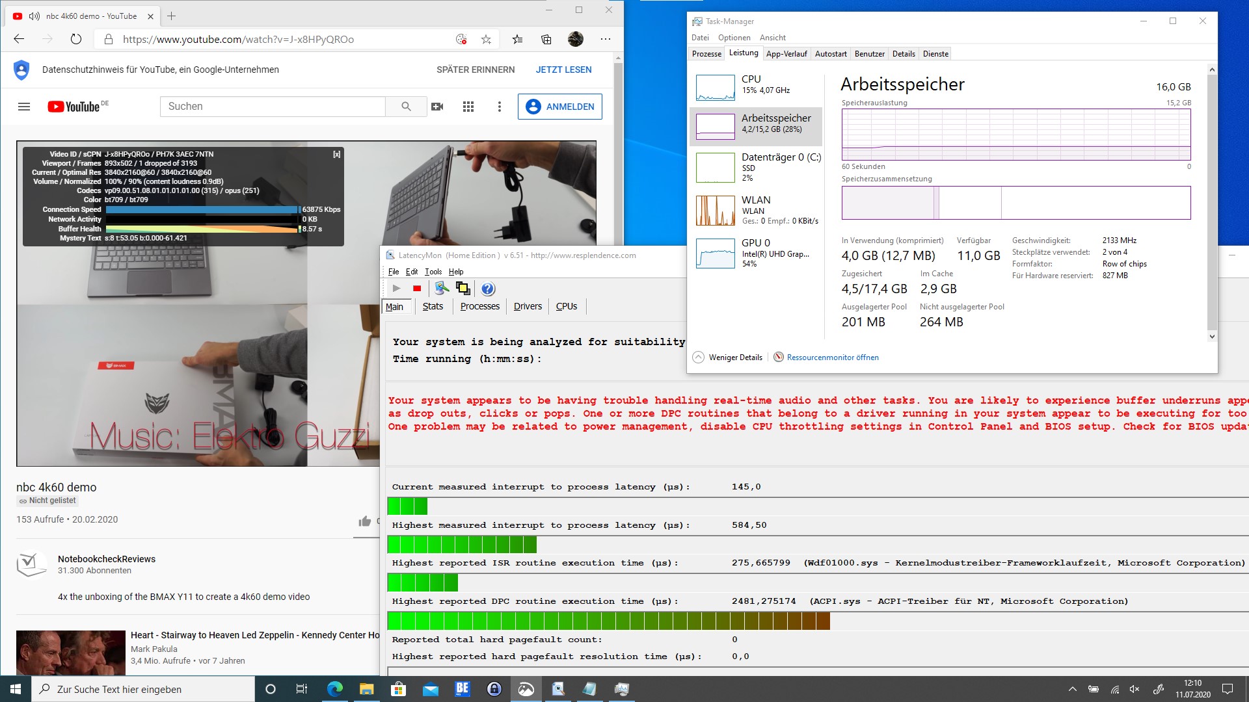
Task: Click the LatencyMon options computer icon
Action: click(x=442, y=289)
